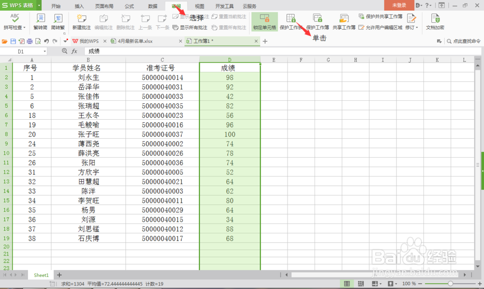Click the select-all corner of the grid
Screen dimensions: 484x289
click(6, 60)
